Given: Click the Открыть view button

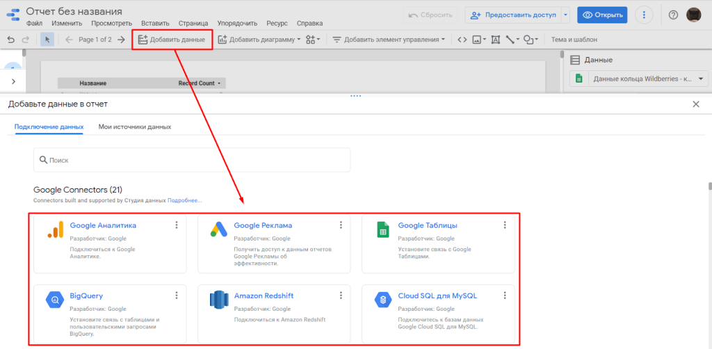Looking at the screenshot, I should point(602,15).
